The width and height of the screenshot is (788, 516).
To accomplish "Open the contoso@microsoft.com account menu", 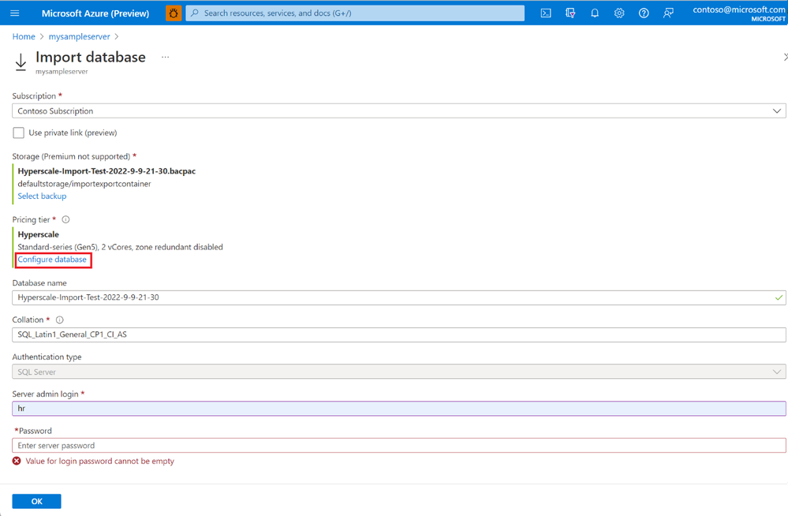I will coord(739,13).
